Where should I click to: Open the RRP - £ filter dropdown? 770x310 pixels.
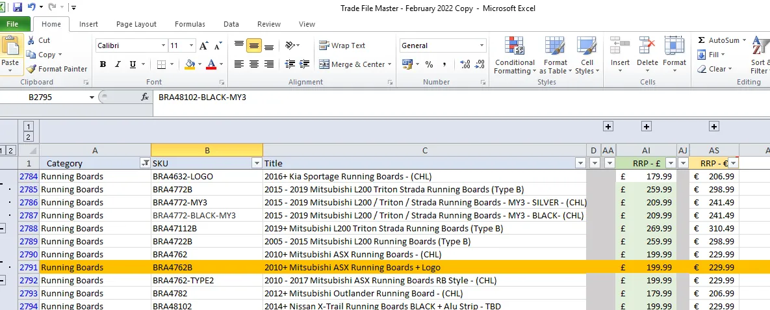[x=671, y=163]
